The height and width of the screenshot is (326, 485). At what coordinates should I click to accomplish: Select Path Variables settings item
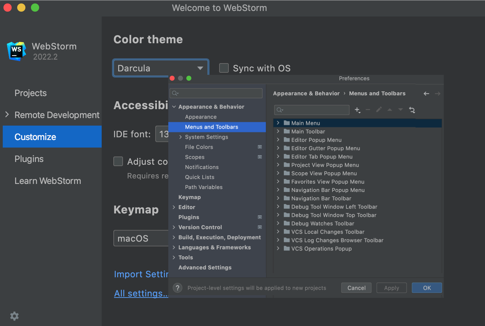[204, 187]
